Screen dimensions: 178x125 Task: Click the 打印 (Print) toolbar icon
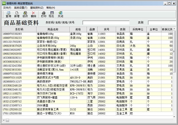tap(43, 14)
